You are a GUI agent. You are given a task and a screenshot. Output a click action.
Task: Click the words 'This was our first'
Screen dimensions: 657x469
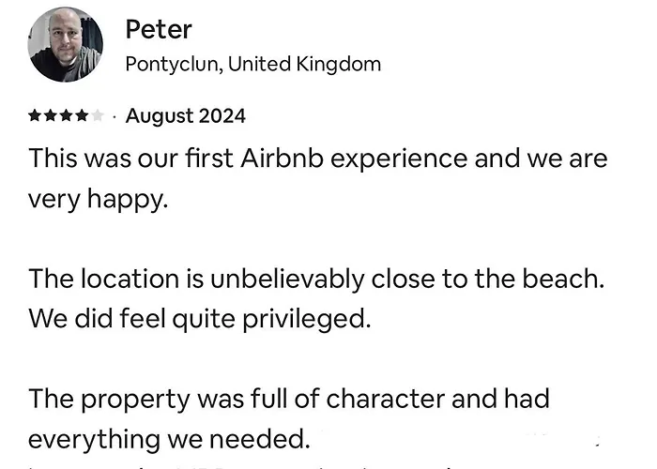click(x=130, y=159)
